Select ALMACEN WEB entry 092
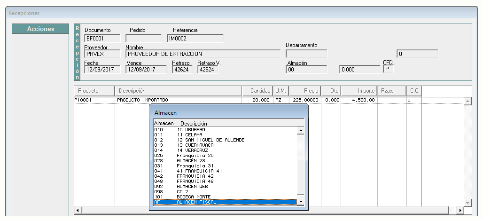The width and height of the screenshot is (483, 221). pyautogui.click(x=225, y=187)
